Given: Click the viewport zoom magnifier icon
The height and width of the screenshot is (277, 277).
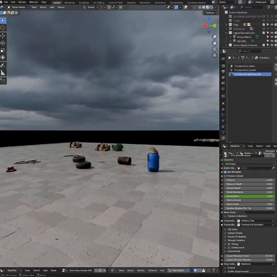Looking at the screenshot, I should [214, 37].
